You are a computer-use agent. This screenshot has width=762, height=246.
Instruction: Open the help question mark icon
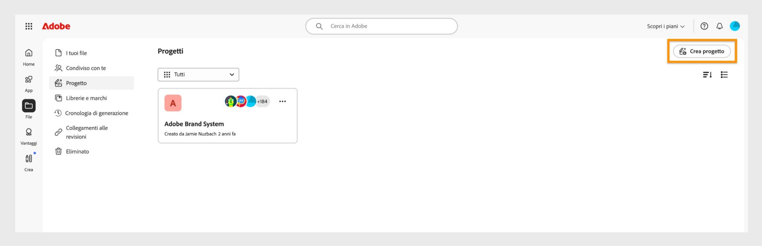pos(704,26)
